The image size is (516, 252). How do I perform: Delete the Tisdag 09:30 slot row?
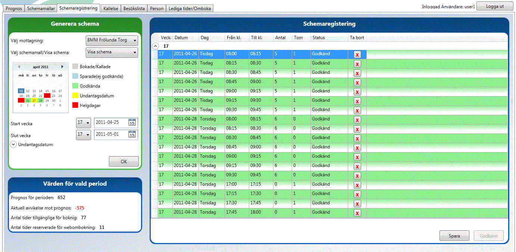pyautogui.click(x=357, y=111)
